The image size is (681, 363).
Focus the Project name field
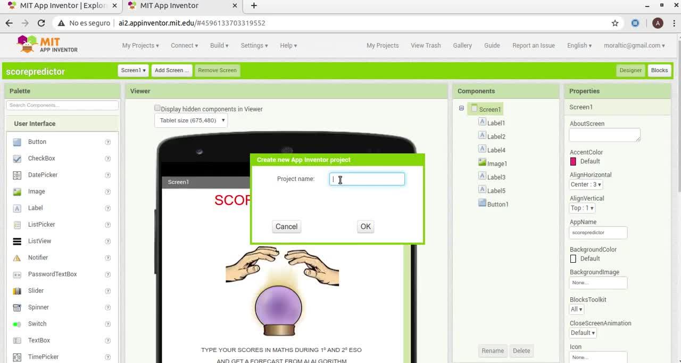(367, 179)
